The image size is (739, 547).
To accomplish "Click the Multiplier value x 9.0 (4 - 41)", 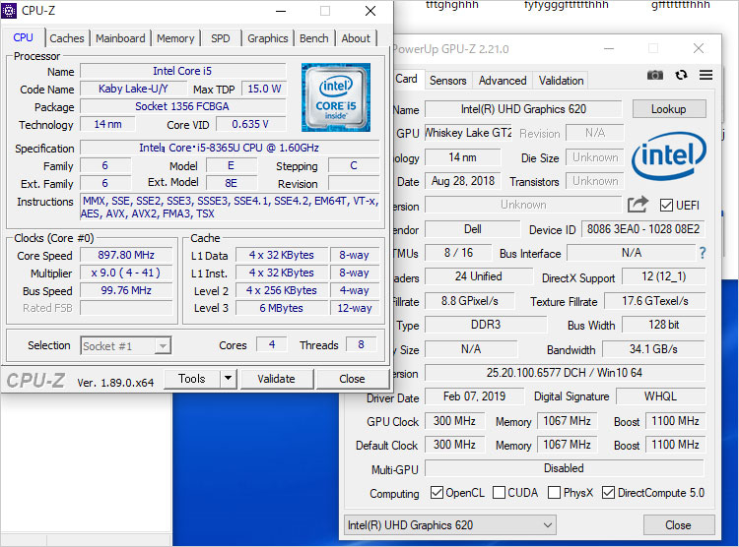I will click(x=126, y=273).
